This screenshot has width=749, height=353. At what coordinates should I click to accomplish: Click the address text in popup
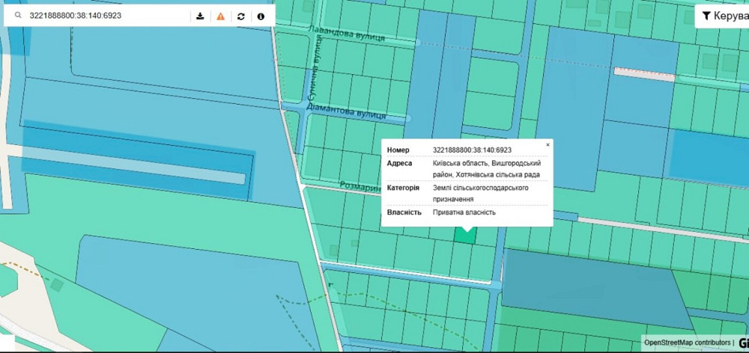click(x=486, y=168)
